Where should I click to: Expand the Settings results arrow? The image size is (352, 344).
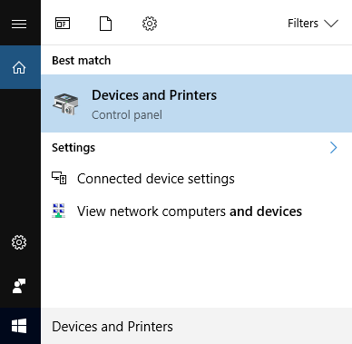pos(334,148)
